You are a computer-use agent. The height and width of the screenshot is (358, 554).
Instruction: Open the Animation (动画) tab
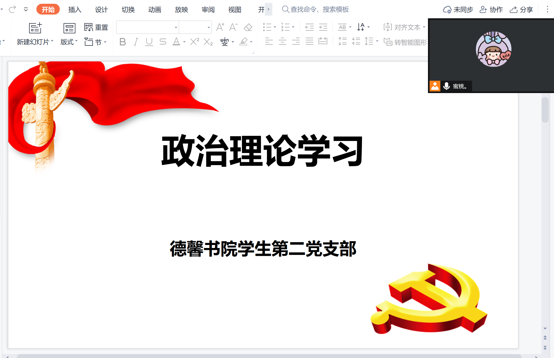pos(155,10)
